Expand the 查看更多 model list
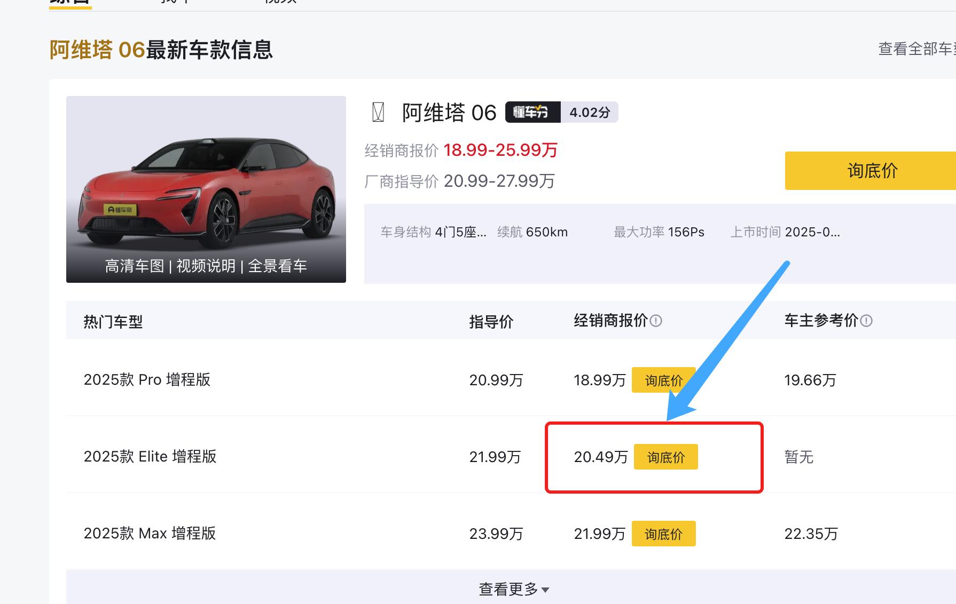956x604 pixels. [x=514, y=589]
